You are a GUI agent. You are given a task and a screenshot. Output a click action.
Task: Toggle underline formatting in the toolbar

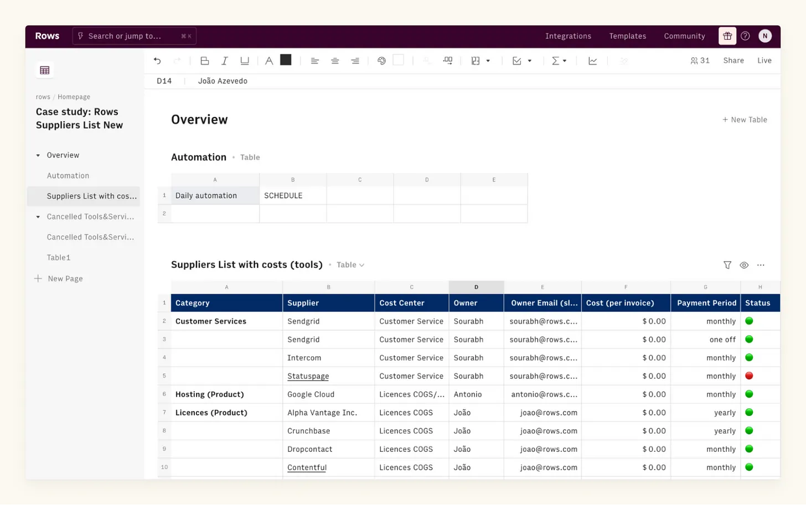pos(245,61)
